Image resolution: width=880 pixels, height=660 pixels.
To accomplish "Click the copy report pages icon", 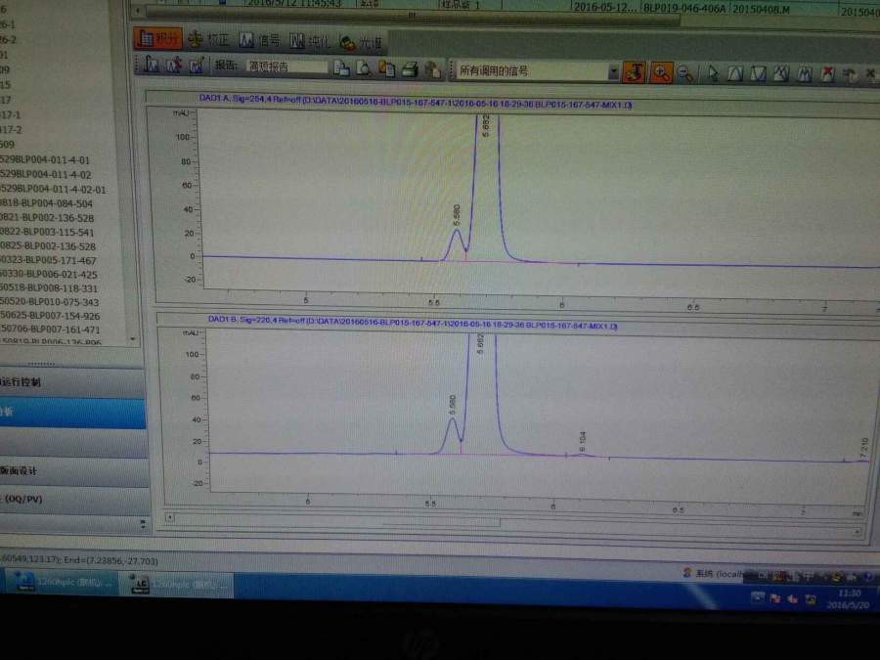I will point(386,69).
